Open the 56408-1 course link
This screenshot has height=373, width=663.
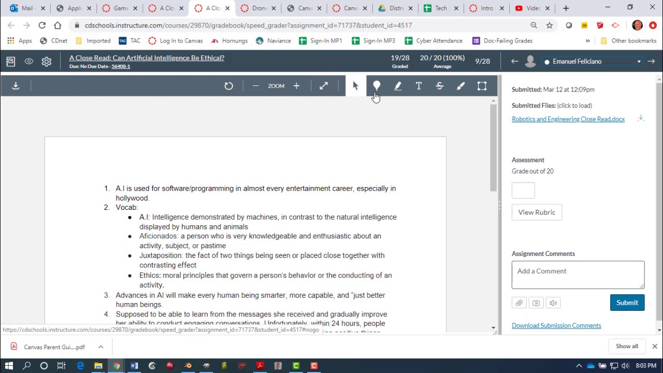[121, 67]
